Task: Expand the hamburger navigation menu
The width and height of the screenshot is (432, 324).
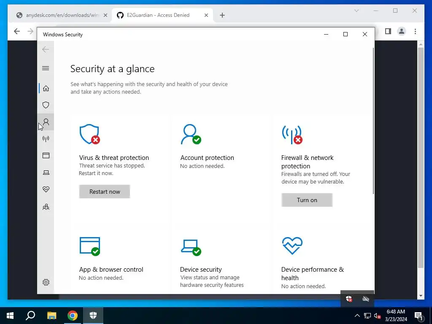Action: pos(46,68)
